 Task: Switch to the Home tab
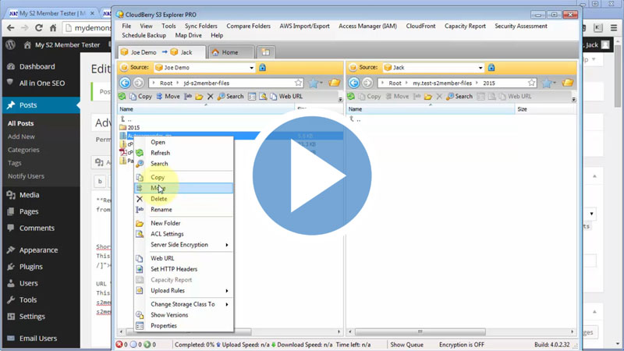tap(229, 52)
